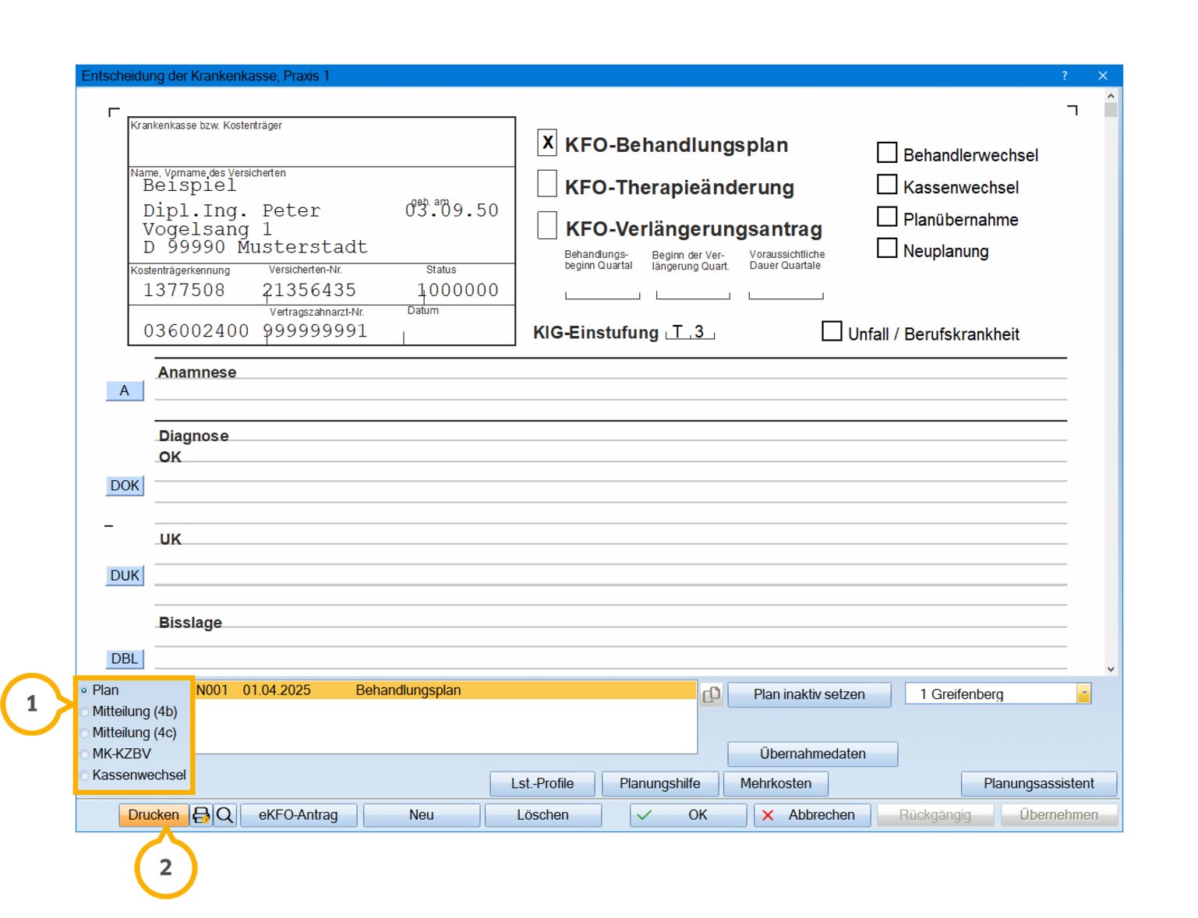1198x918 pixels.
Task: Open Übernahmedaten
Action: click(x=813, y=754)
